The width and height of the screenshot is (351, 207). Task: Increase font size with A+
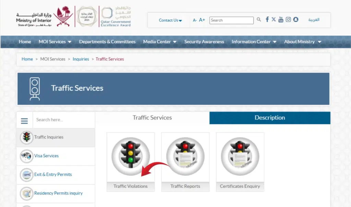(x=202, y=20)
